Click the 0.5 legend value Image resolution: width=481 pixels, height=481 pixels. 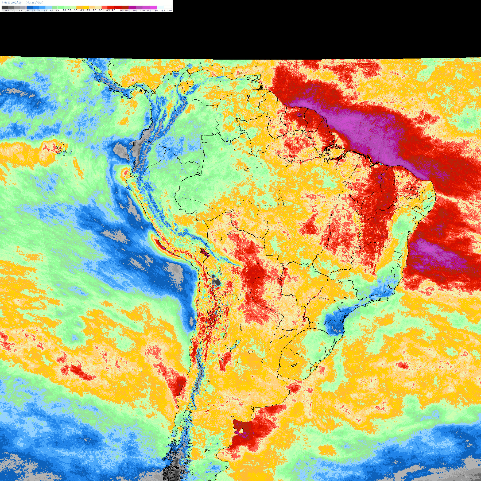click(7, 10)
